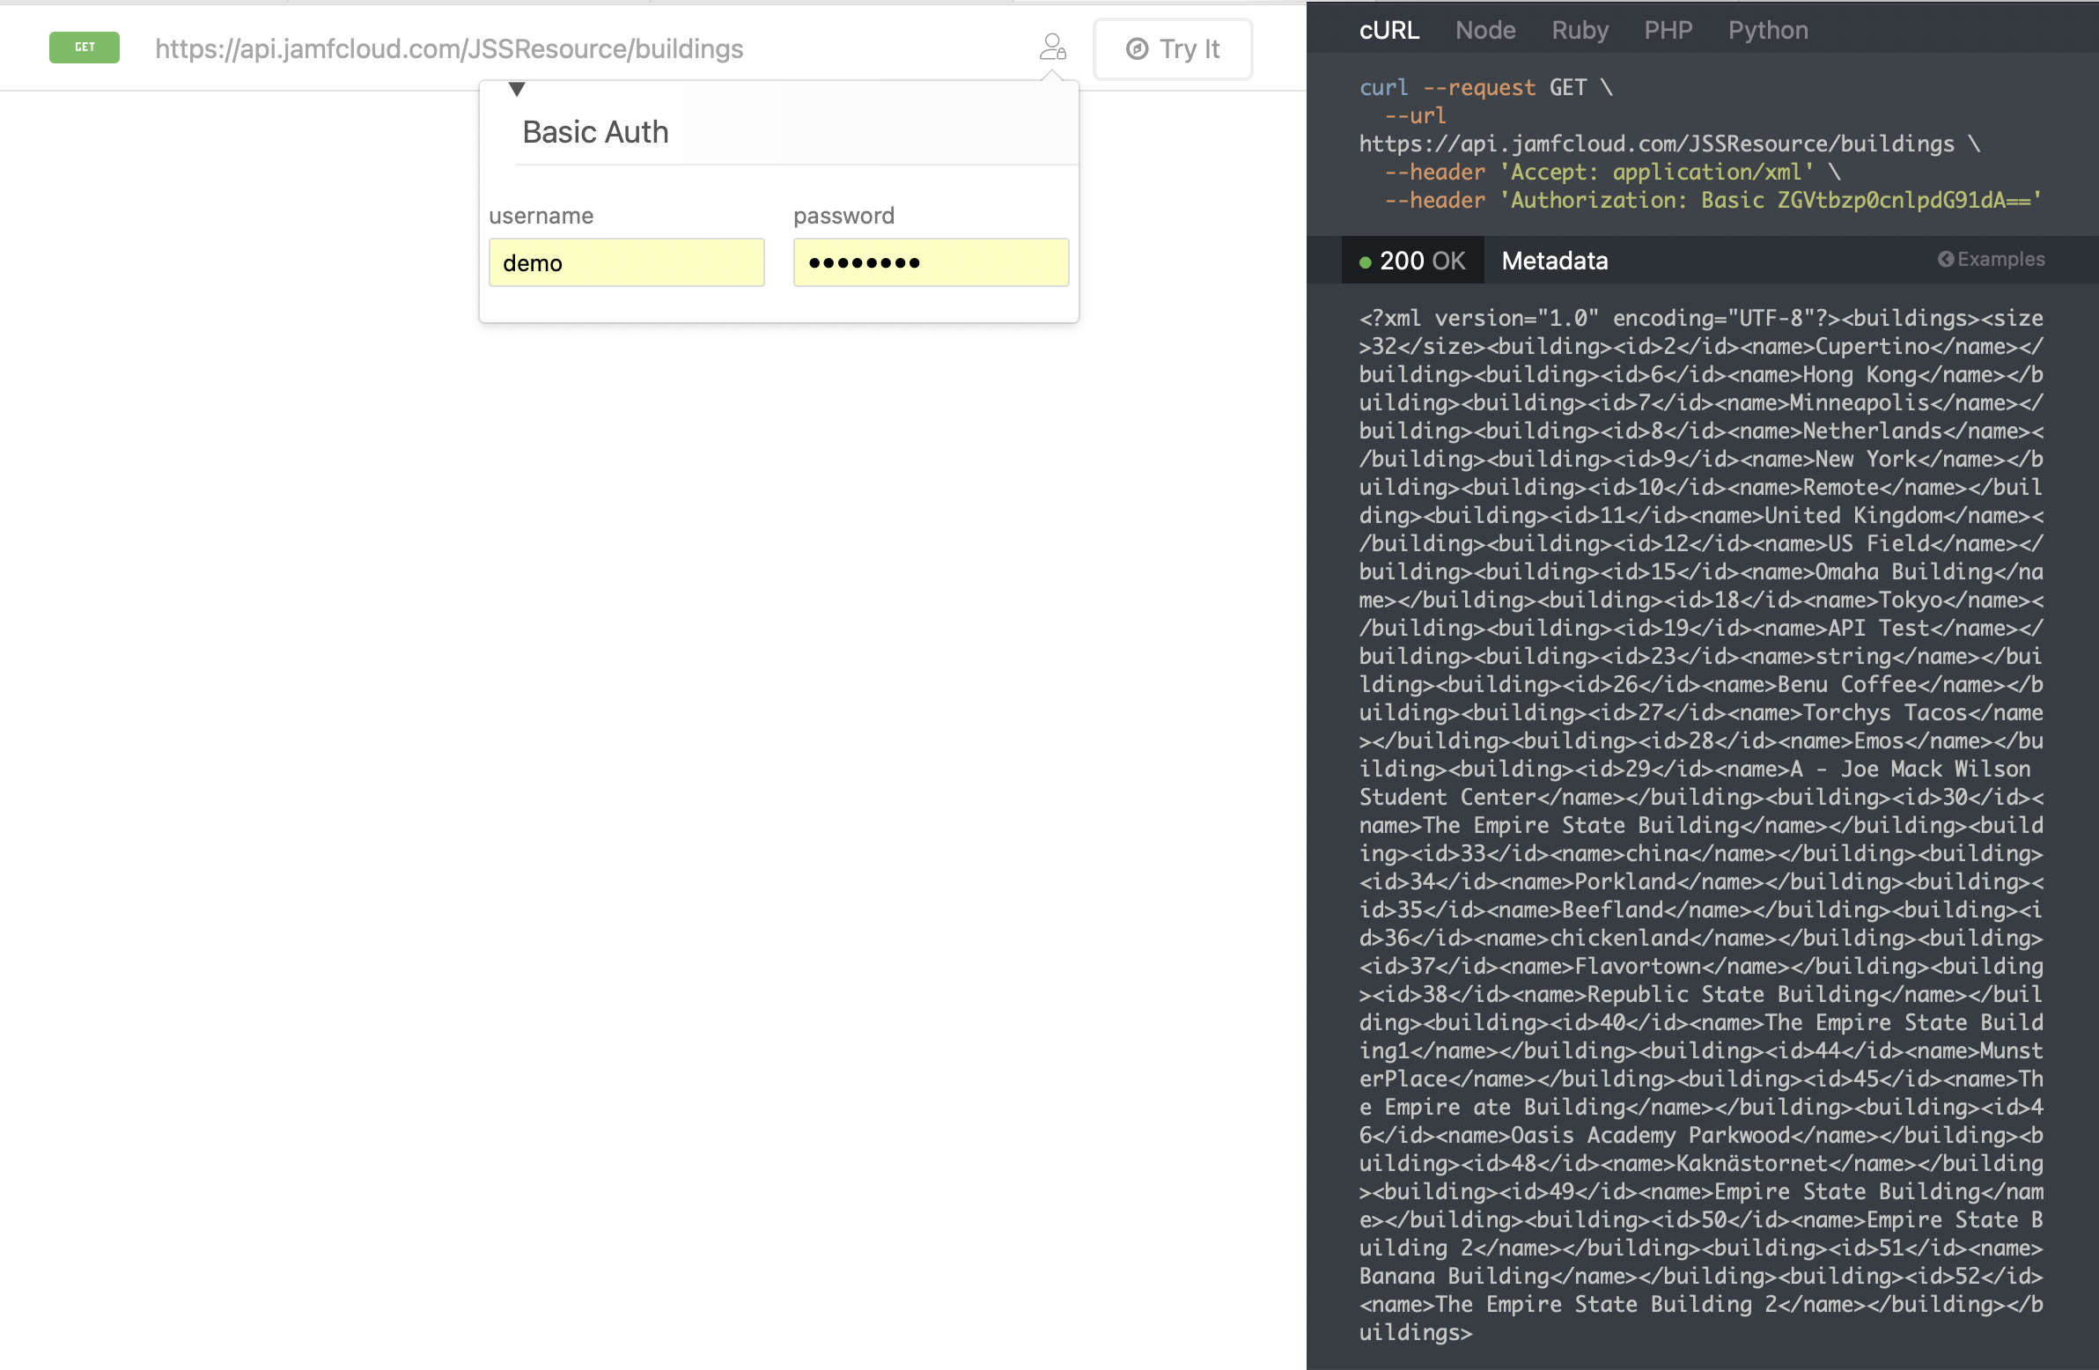Switch to the Node code tab
2099x1370 pixels.
pyautogui.click(x=1485, y=30)
